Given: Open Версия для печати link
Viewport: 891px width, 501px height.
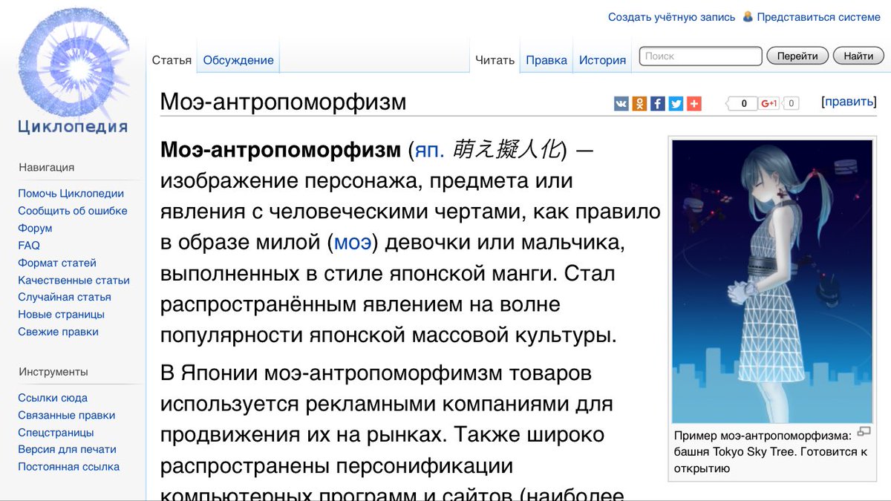Looking at the screenshot, I should [68, 449].
